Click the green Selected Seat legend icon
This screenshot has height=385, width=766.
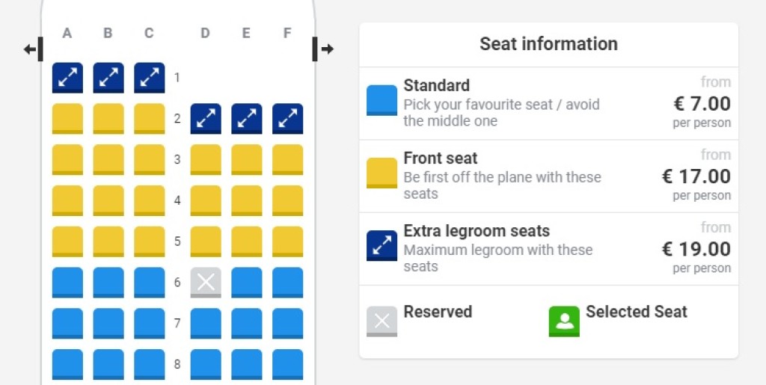click(564, 321)
